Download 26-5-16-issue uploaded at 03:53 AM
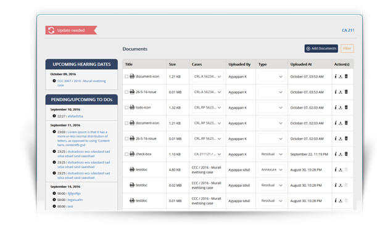This screenshot has height=241, width=377. point(341,92)
